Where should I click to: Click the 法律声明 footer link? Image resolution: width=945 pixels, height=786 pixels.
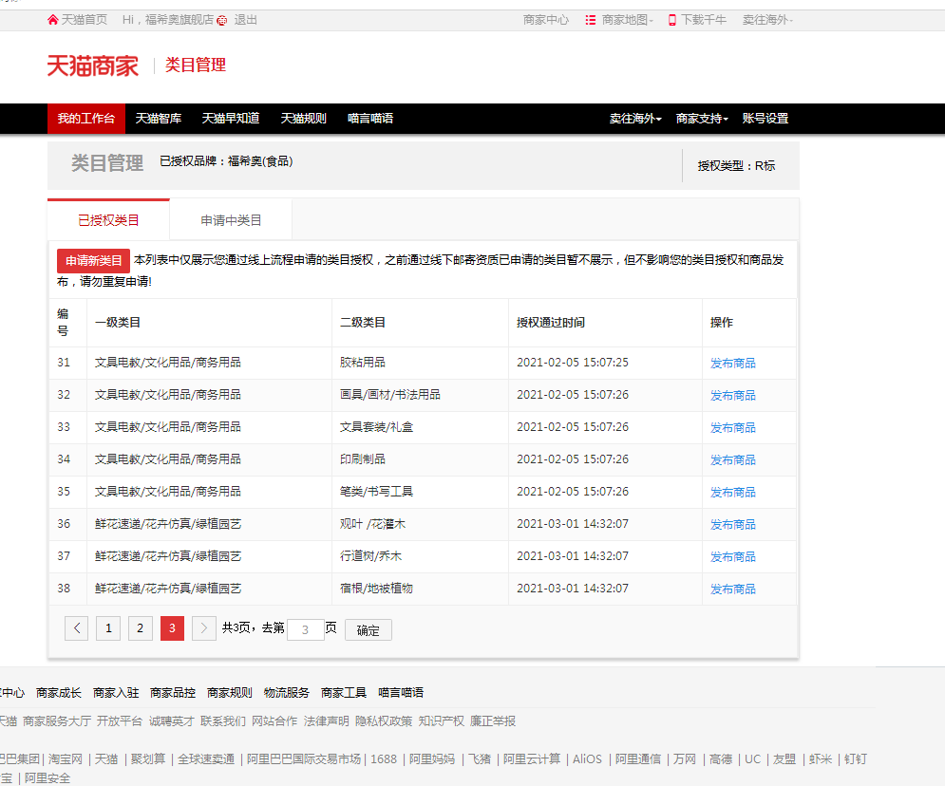pyautogui.click(x=327, y=720)
